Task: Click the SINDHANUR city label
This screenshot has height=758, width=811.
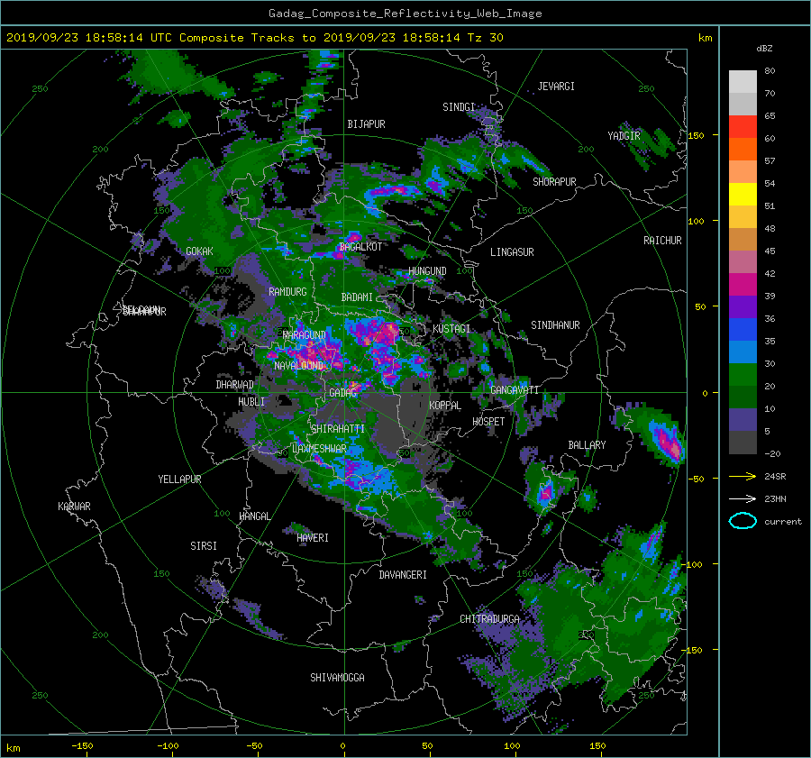Action: (x=555, y=325)
